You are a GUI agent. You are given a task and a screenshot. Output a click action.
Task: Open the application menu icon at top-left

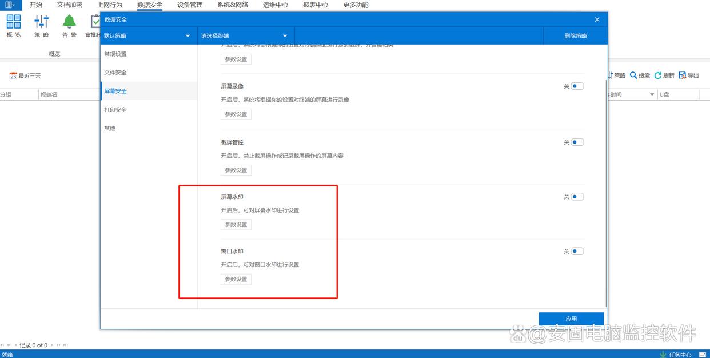point(10,5)
